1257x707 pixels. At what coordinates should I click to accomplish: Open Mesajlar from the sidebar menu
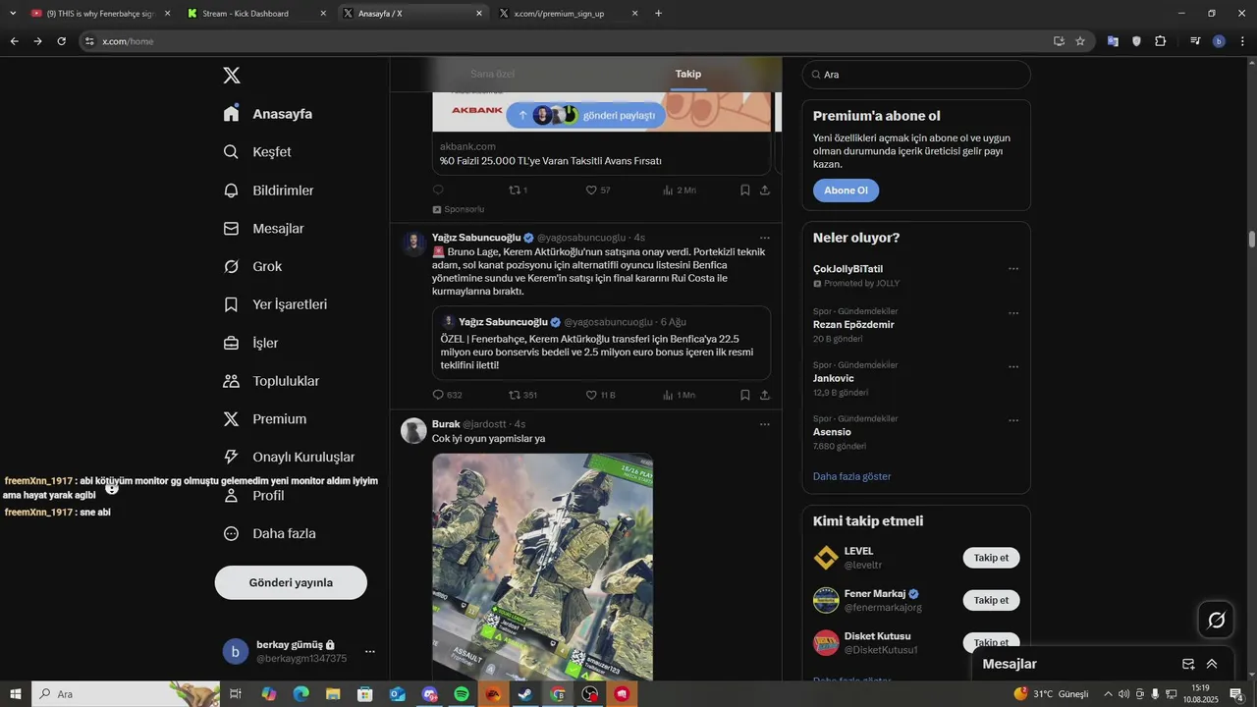point(263,229)
